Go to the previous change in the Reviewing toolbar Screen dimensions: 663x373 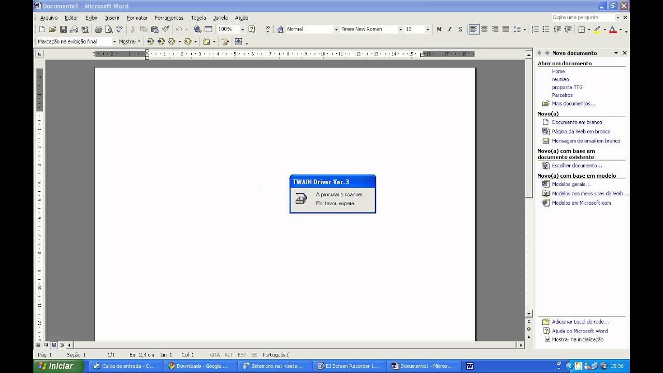pyautogui.click(x=151, y=41)
